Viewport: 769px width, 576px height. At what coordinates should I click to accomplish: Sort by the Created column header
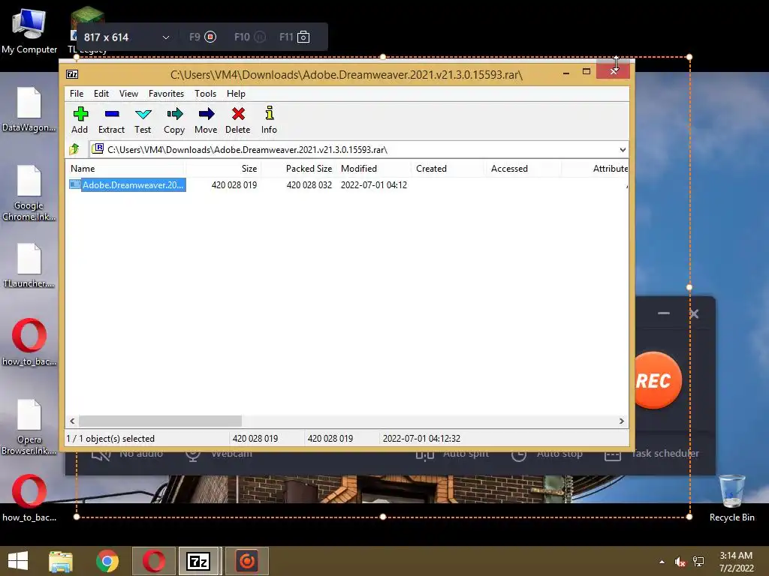[449, 169]
